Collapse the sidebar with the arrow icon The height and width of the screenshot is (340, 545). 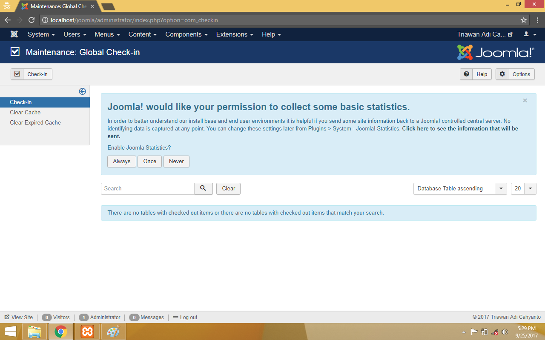point(83,91)
